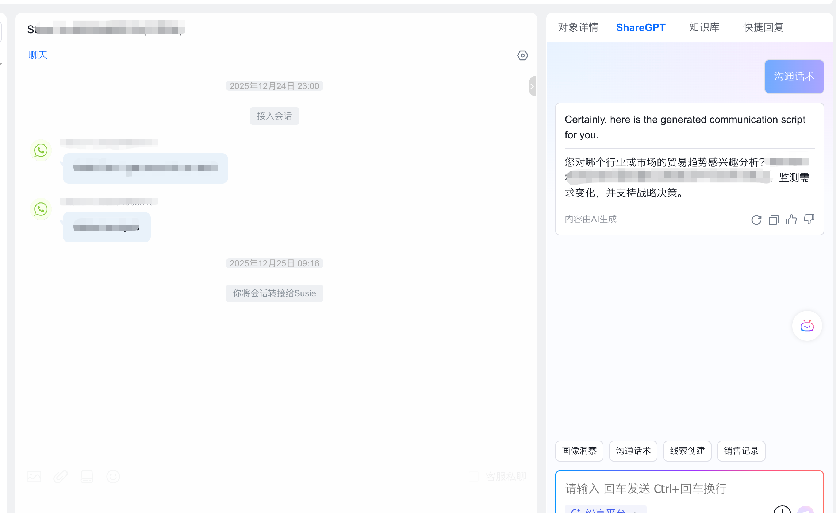The height and width of the screenshot is (513, 836).
Task: Click the 沟通话术 quick action button
Action: pos(633,451)
